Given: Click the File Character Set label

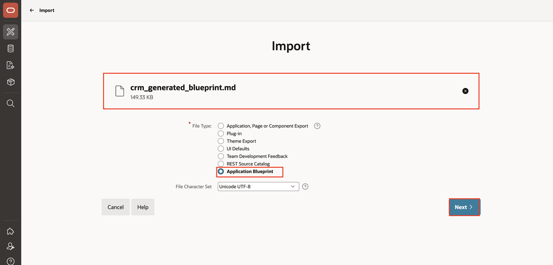Looking at the screenshot, I should (194, 186).
